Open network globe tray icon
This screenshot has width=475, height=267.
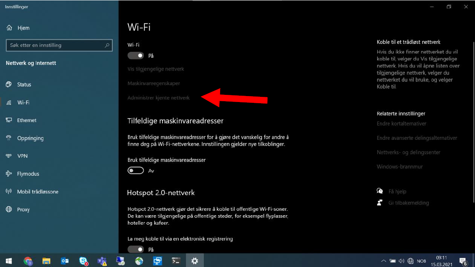tap(410, 261)
